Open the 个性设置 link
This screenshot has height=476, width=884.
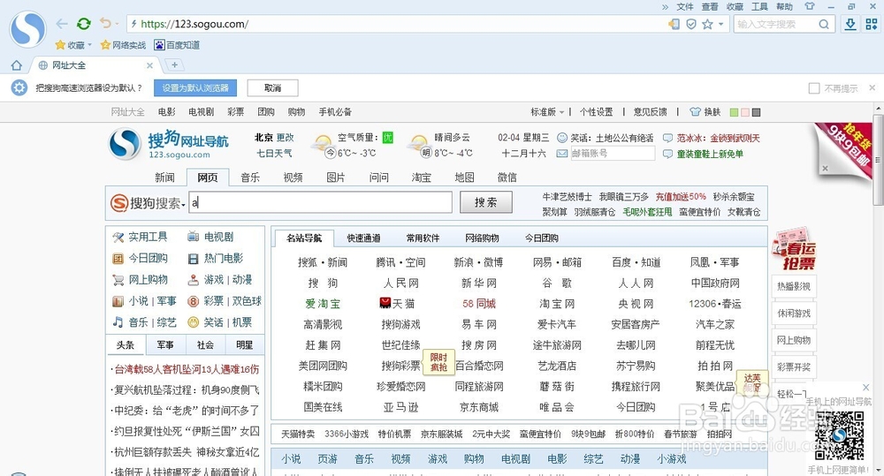(x=596, y=112)
